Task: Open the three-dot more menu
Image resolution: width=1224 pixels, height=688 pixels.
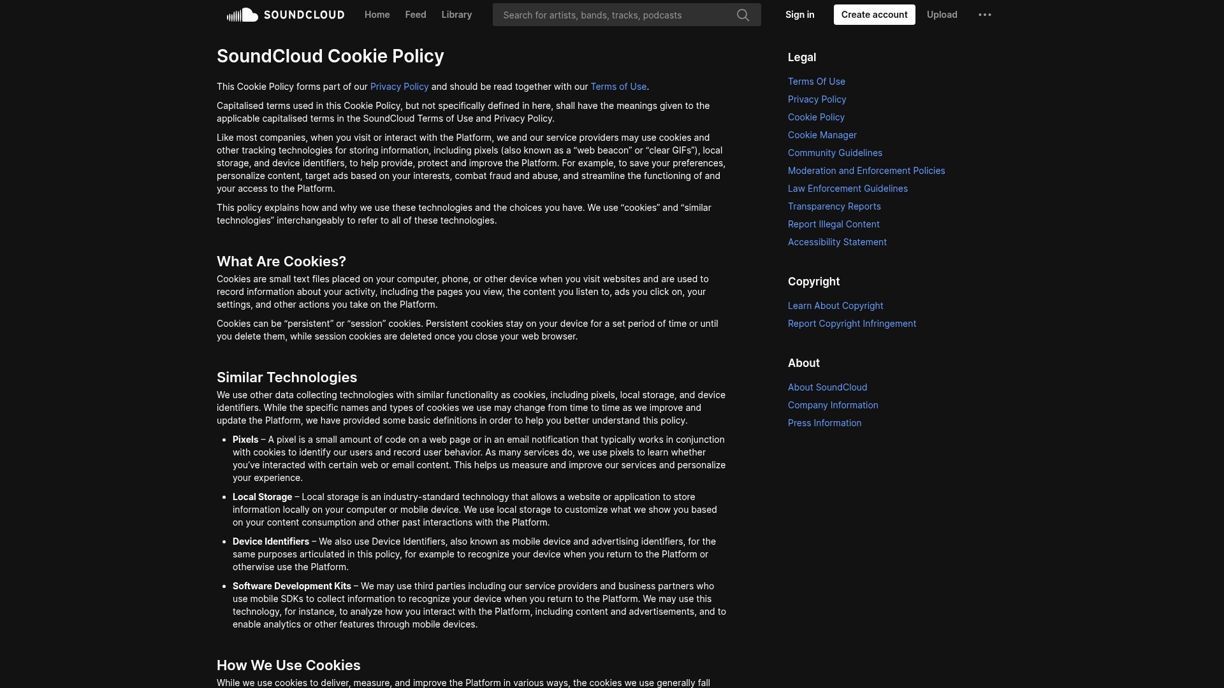Action: [x=985, y=15]
